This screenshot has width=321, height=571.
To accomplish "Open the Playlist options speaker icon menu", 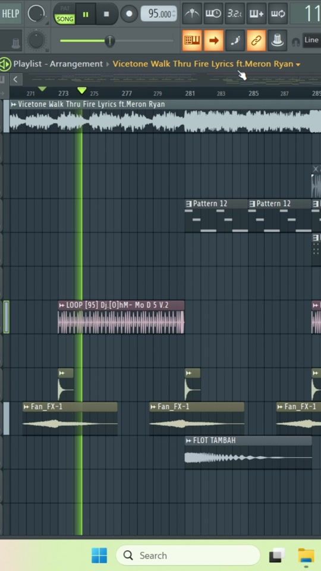I will click(x=5, y=64).
